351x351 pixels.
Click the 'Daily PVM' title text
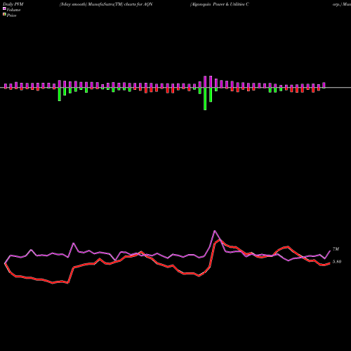tap(13, 4)
